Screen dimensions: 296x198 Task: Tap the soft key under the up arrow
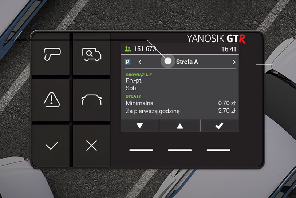point(180,150)
